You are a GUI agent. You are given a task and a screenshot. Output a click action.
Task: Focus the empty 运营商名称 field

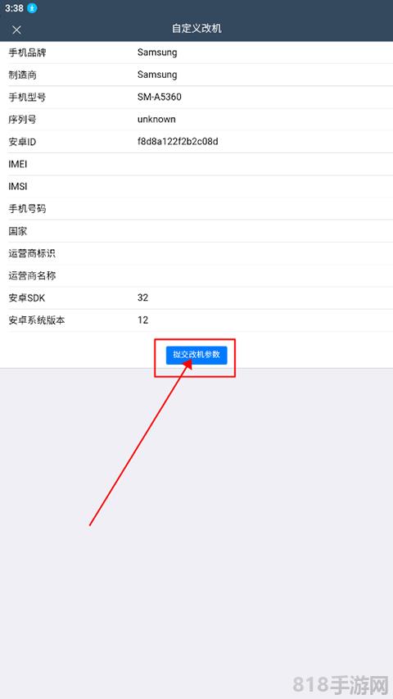(x=264, y=276)
